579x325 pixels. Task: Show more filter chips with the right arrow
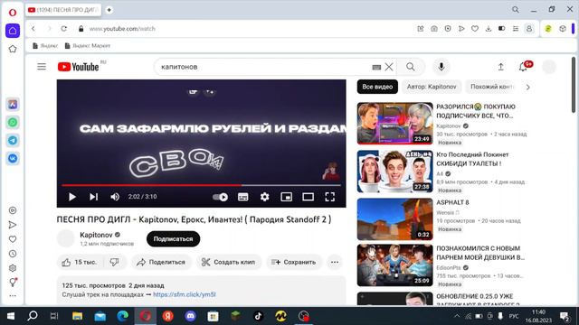tap(527, 87)
